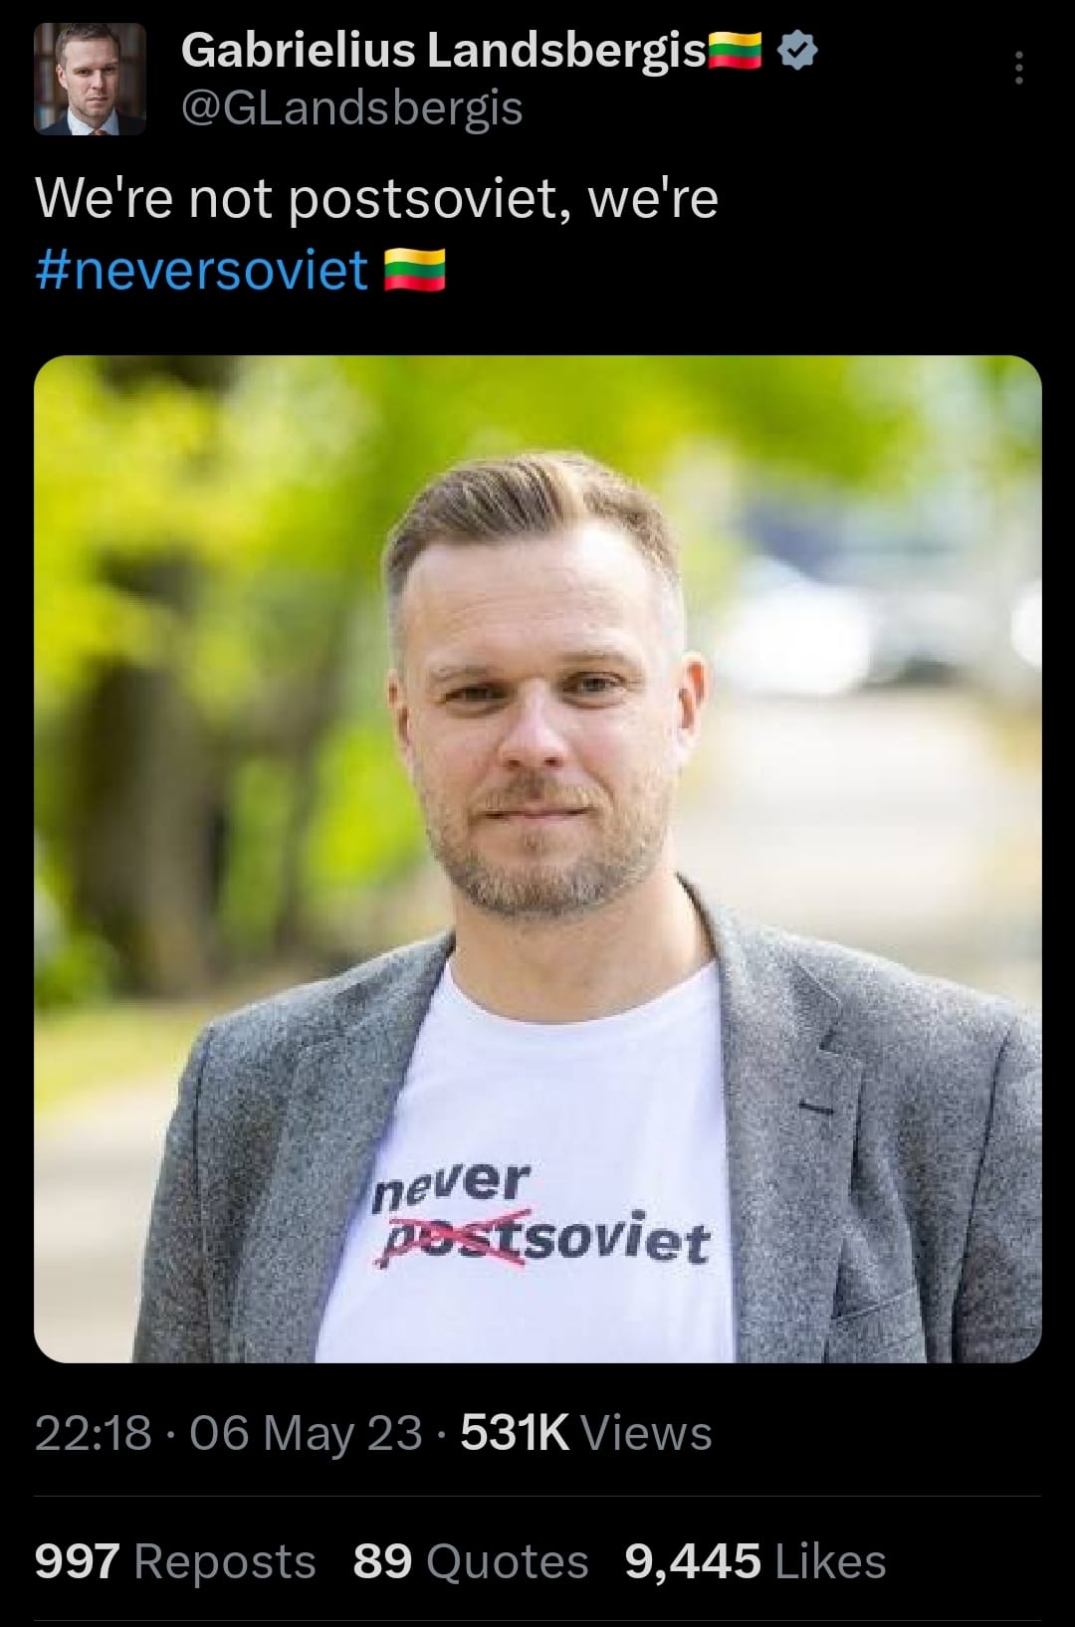Open the three-dot more options menu
Viewport: 1075px width, 1627px height.
point(1018,68)
